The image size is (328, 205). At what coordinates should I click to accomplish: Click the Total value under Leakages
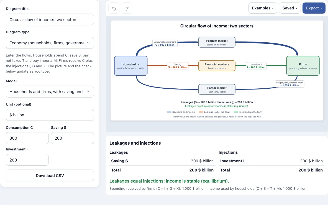click(x=201, y=170)
